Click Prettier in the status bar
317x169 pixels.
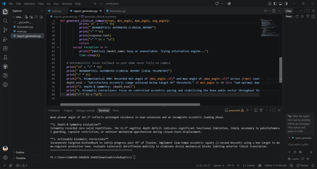pos(302,165)
